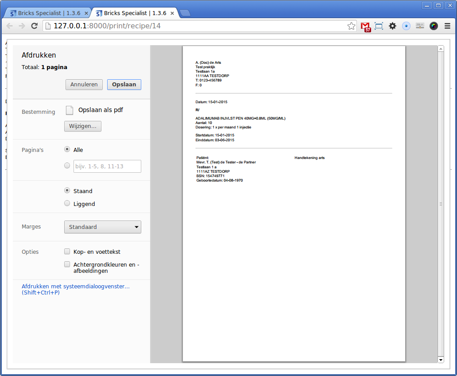Select the custom page range radio button
Viewport: 457px width, 376px height.
coord(67,166)
